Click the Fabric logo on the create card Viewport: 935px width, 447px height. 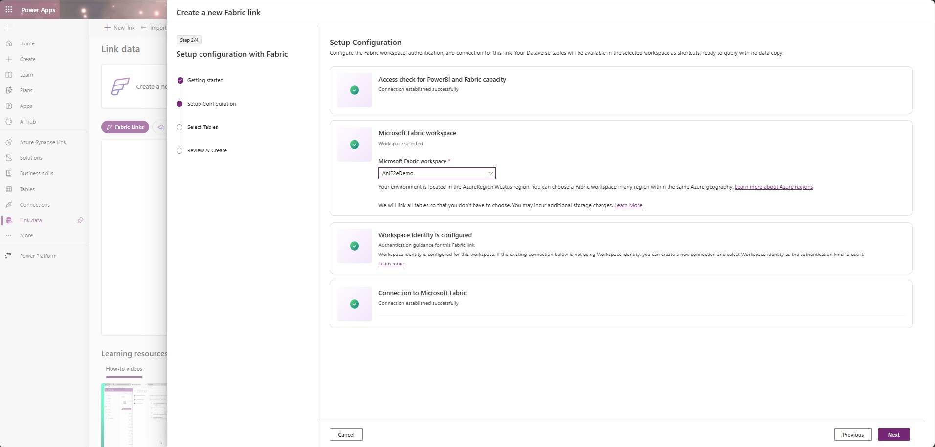pos(120,86)
